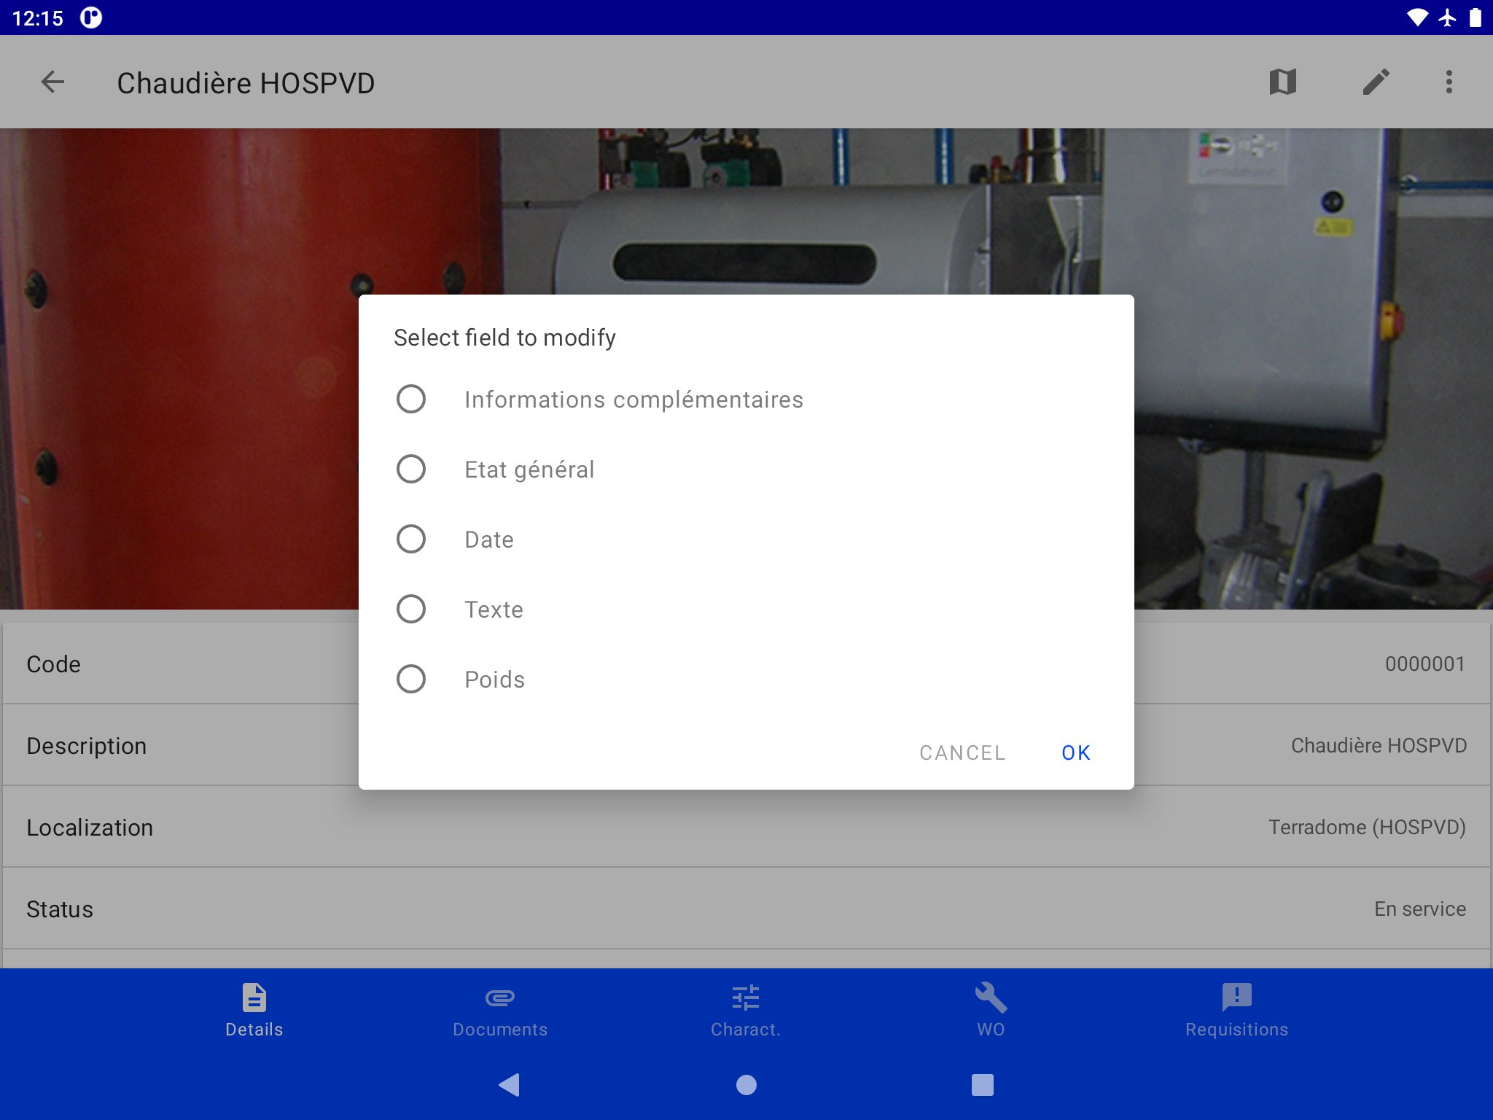This screenshot has width=1493, height=1120.
Task: Choose Etat général radio button
Action: (x=411, y=469)
